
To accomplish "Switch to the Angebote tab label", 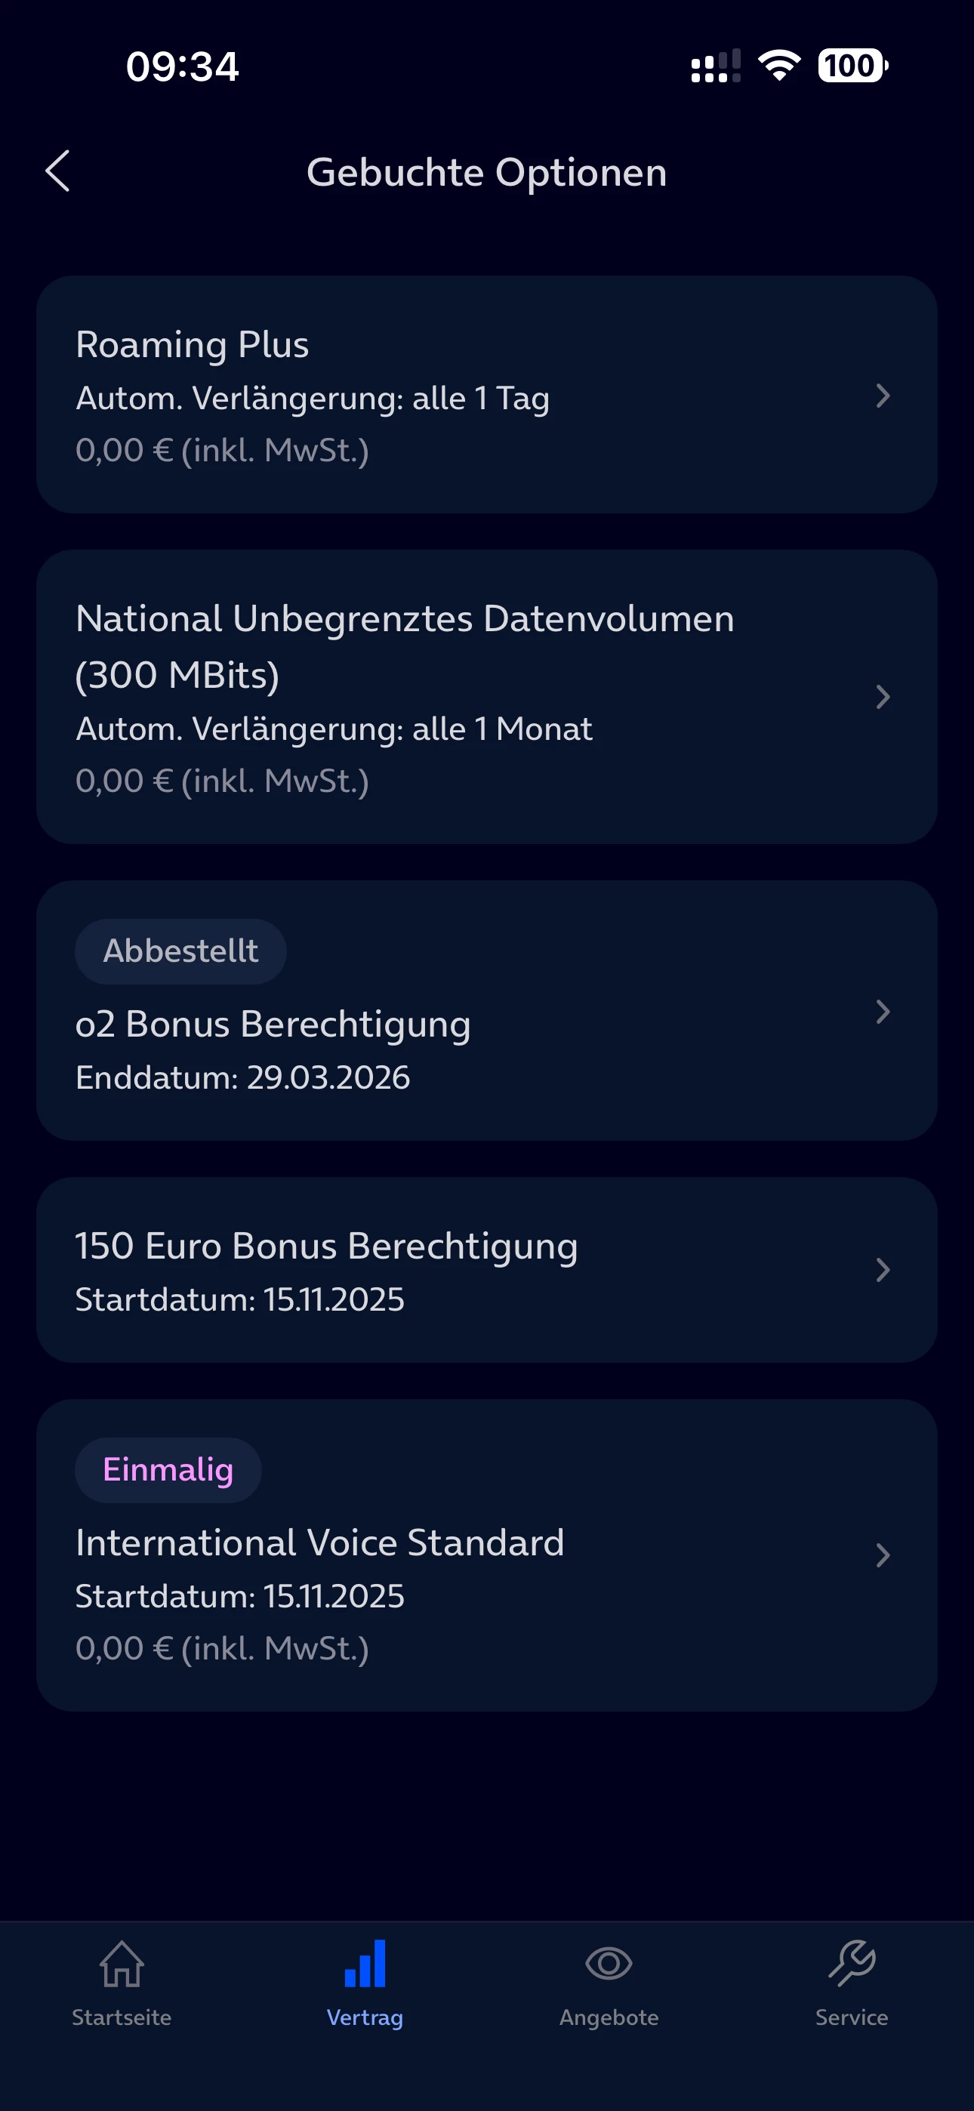I will pyautogui.click(x=609, y=2017).
